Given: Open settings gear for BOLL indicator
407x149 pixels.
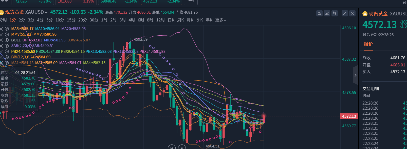Looking at the screenshot, I should (x=7, y=40).
